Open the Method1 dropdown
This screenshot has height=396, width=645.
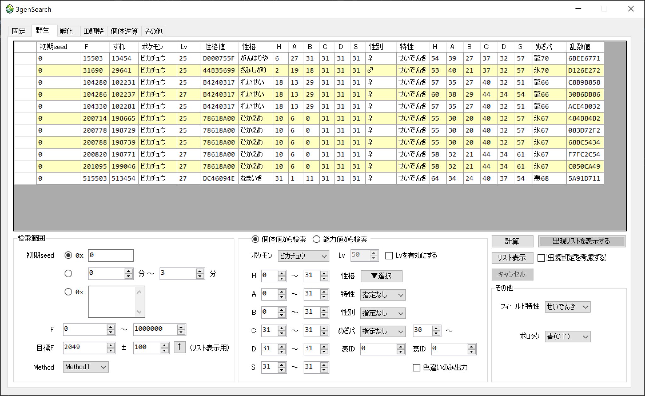coord(85,367)
